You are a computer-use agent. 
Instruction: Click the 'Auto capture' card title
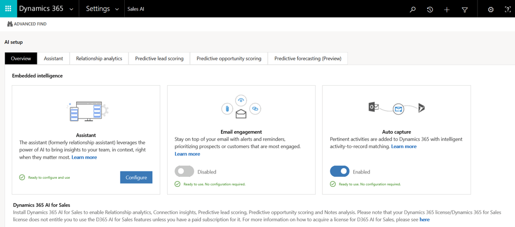[x=397, y=132]
